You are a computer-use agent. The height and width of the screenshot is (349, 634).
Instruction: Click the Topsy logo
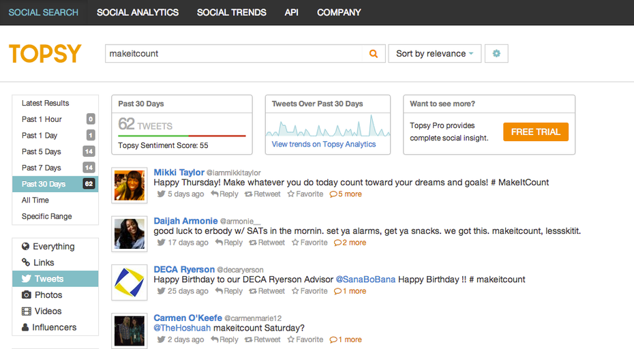(x=45, y=53)
